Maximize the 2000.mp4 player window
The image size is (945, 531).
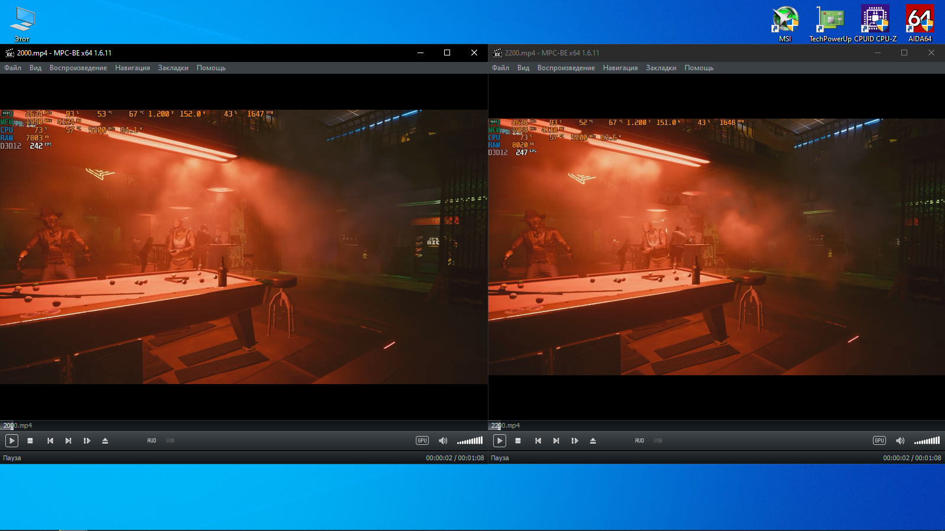[x=447, y=53]
